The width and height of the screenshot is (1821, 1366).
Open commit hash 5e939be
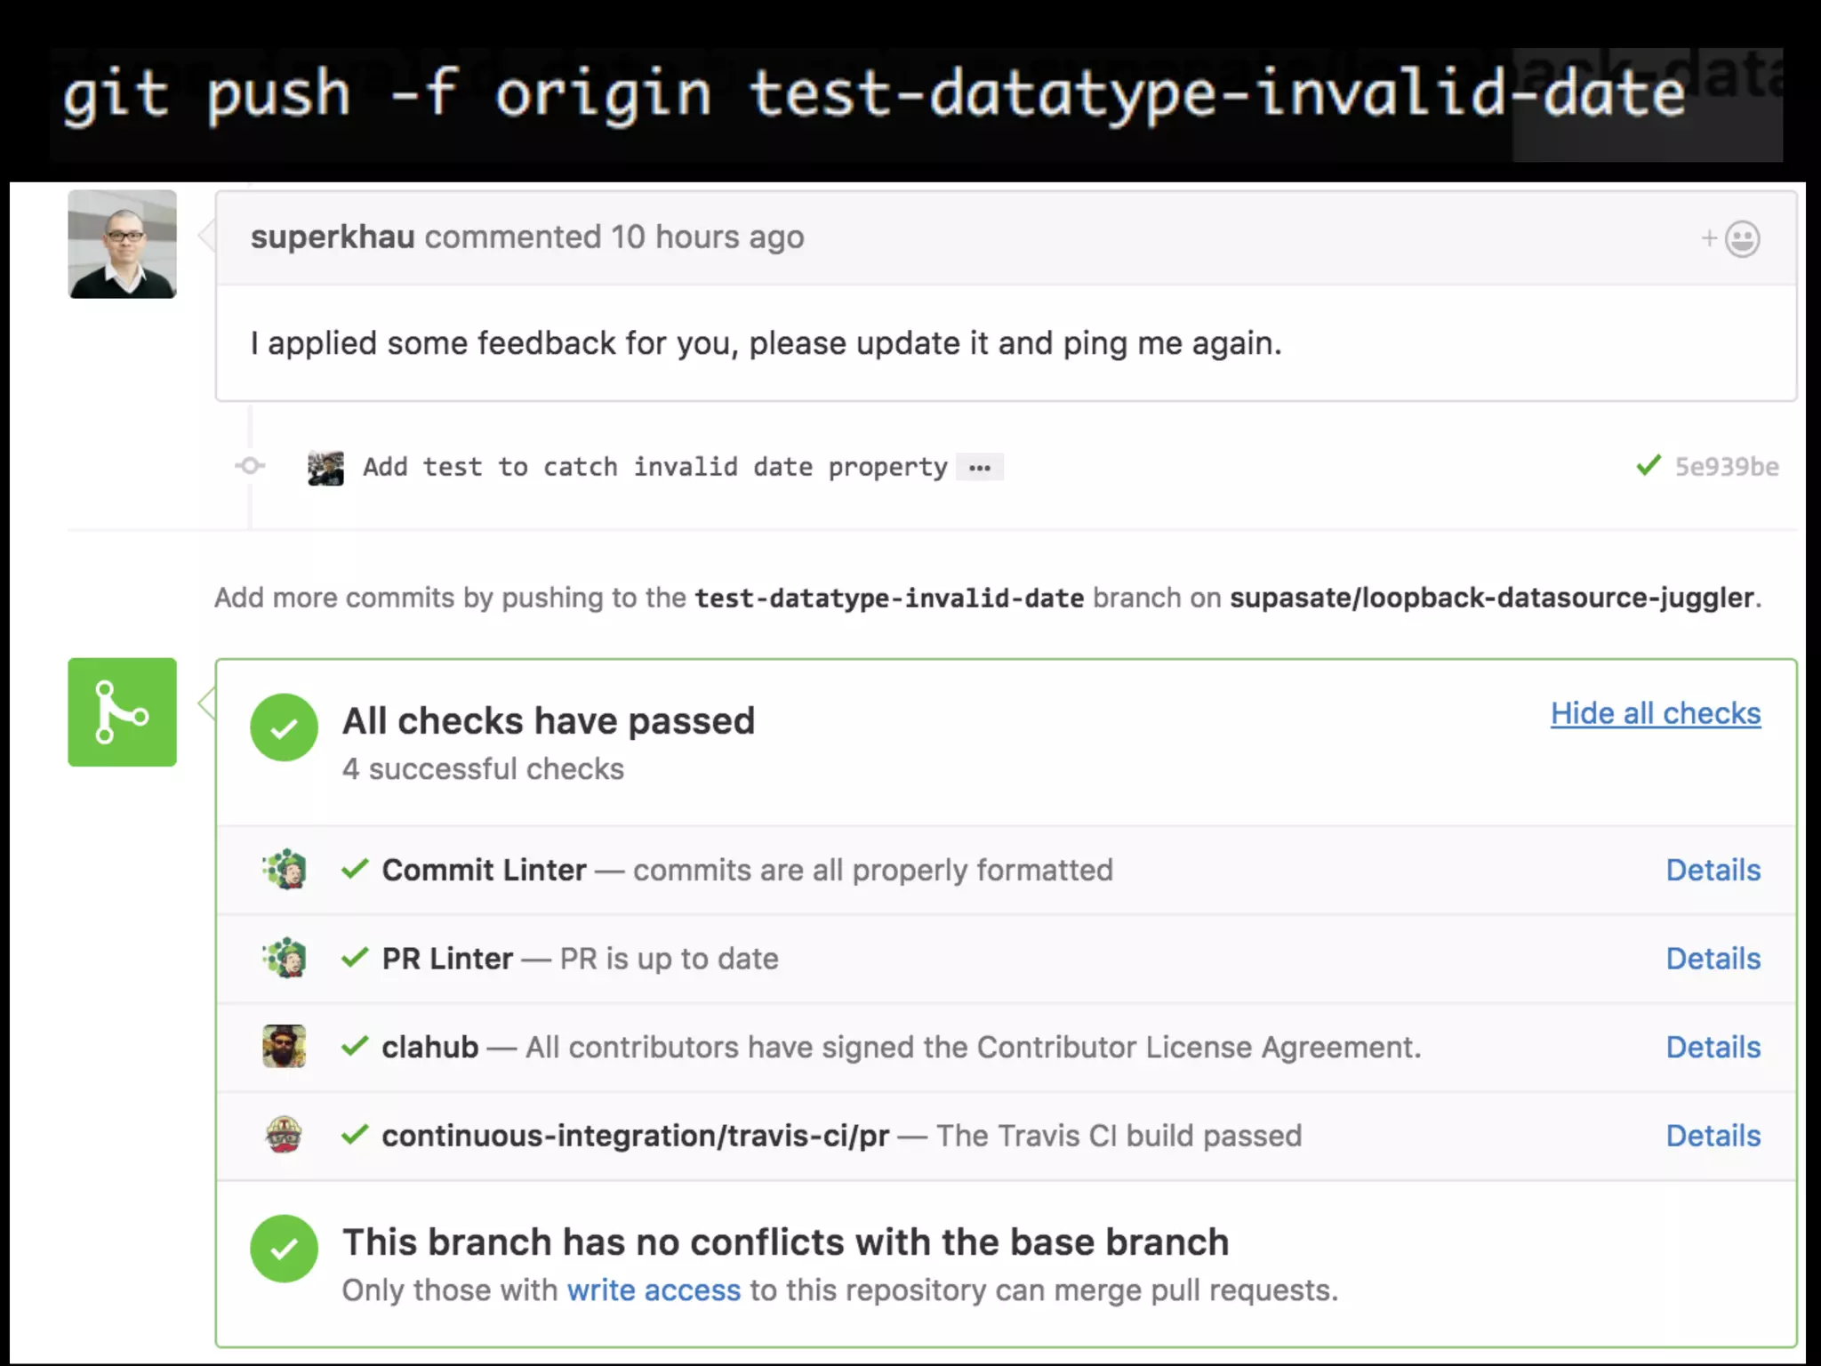click(x=1726, y=467)
